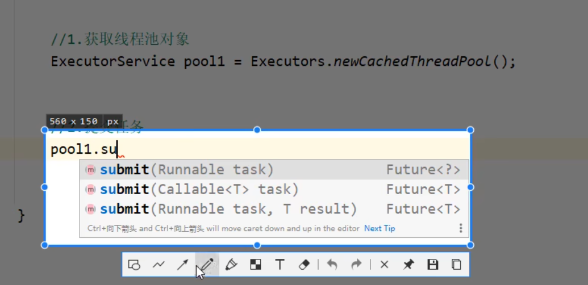Save the screenshot to file
The height and width of the screenshot is (285, 588).
[432, 265]
